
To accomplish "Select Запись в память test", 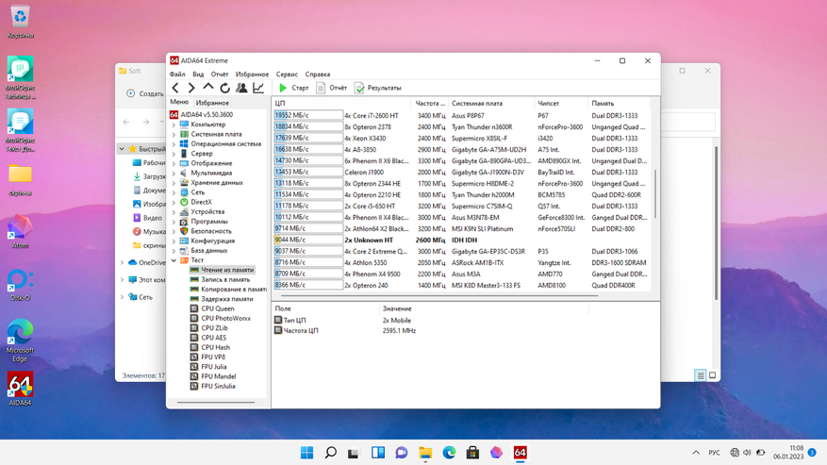I will pos(220,280).
